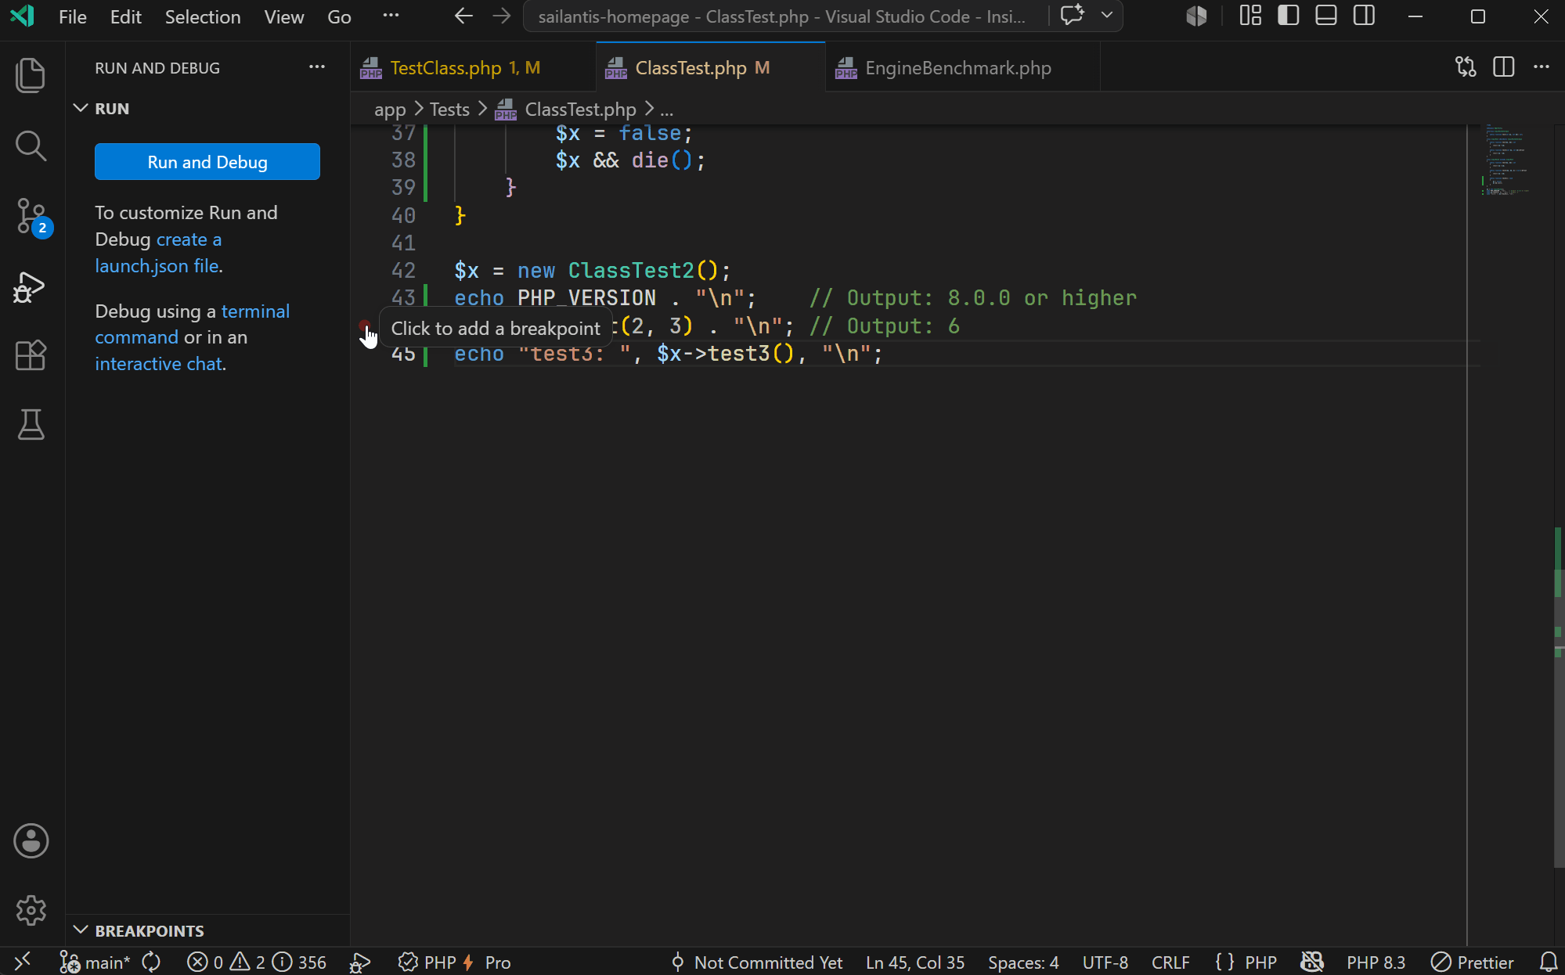Open notifications bell icon

coord(1548,962)
